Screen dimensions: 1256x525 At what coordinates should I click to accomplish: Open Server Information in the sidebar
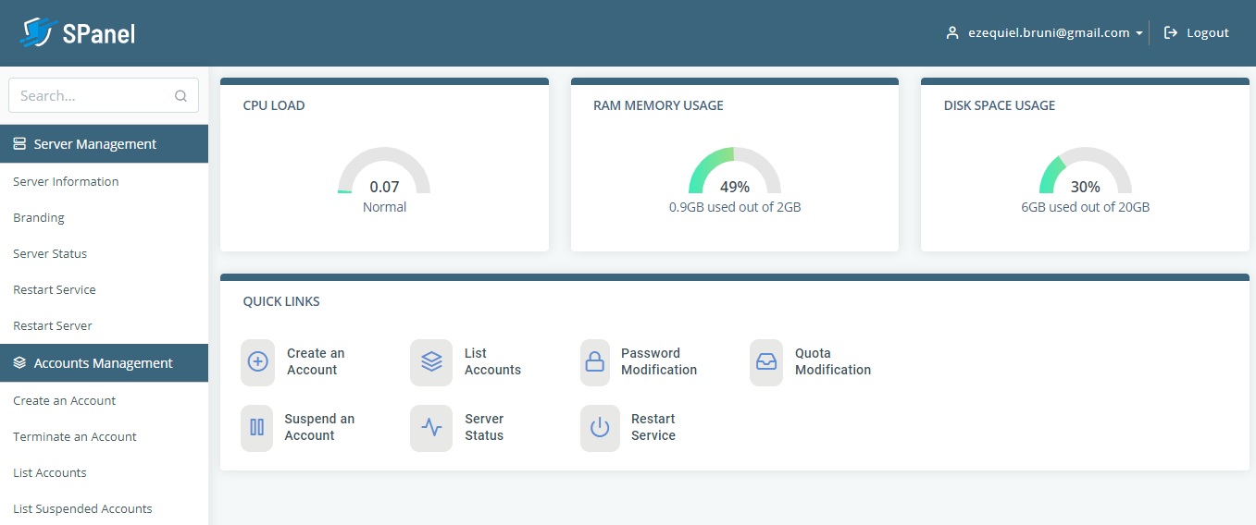point(66,182)
